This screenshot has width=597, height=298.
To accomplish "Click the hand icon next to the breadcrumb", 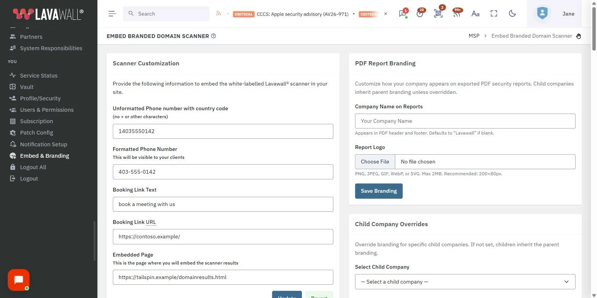I will 578,36.
